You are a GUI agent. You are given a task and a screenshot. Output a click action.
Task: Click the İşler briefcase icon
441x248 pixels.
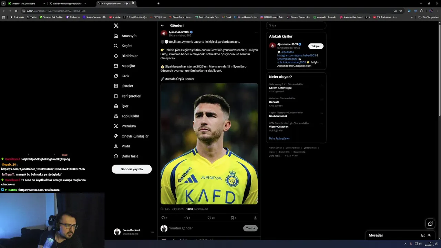[116, 106]
